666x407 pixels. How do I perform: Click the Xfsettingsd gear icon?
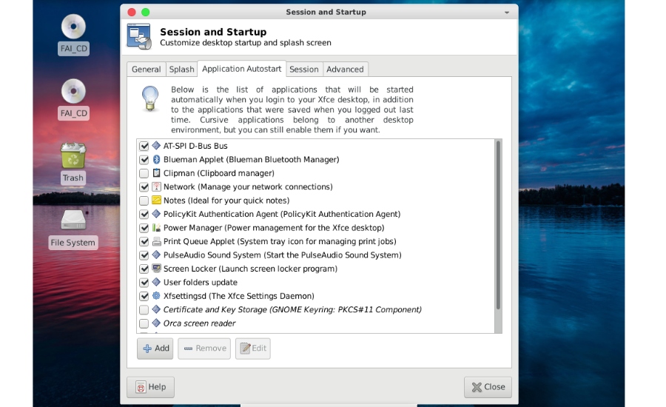(x=156, y=296)
